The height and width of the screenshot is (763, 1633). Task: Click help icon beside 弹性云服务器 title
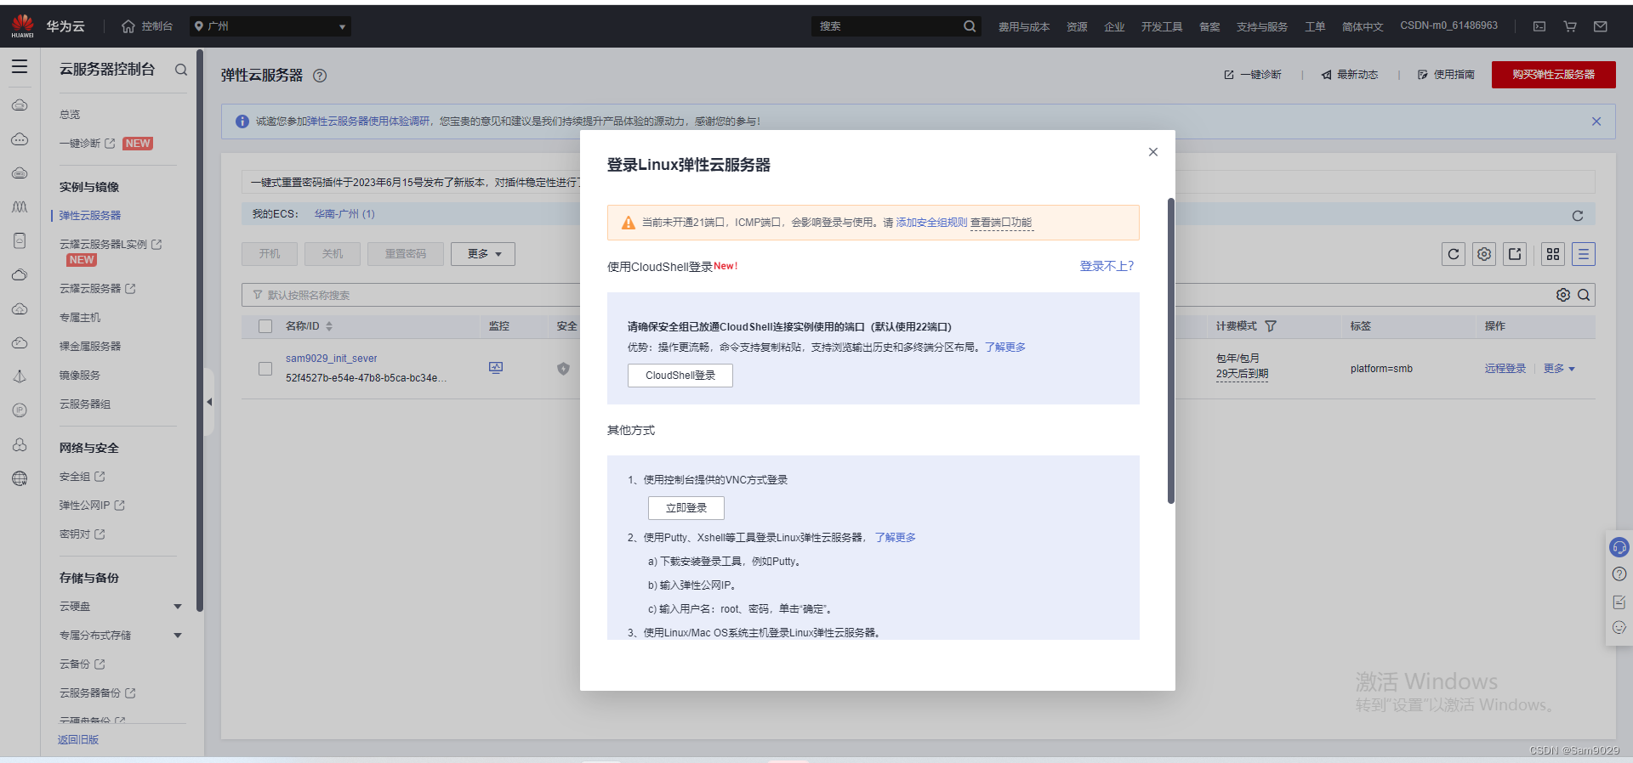tap(320, 76)
